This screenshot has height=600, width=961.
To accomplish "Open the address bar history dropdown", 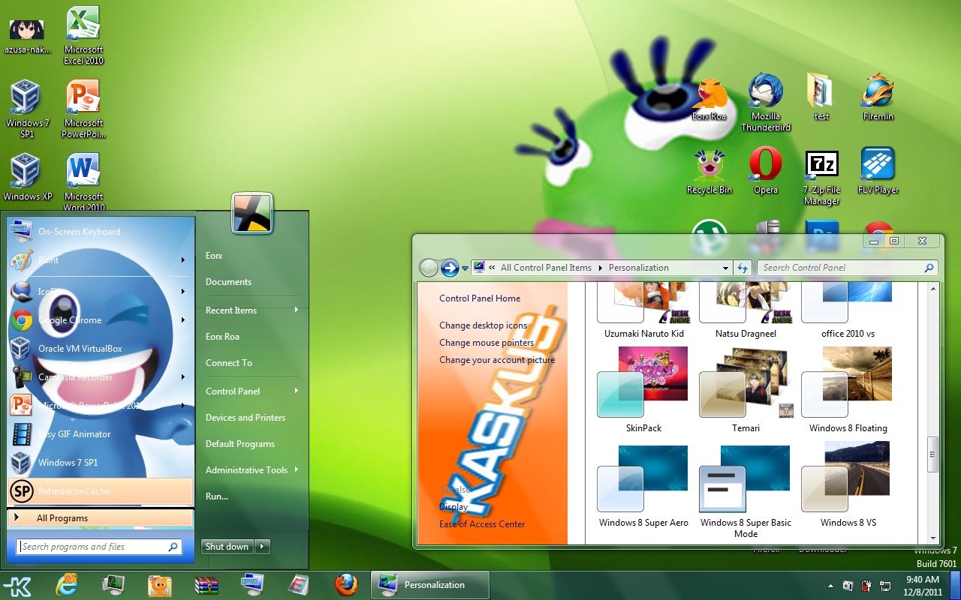I will pos(725,268).
